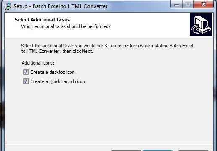Click the computer wizard image in header
217x151 pixels.
[x=201, y=24]
